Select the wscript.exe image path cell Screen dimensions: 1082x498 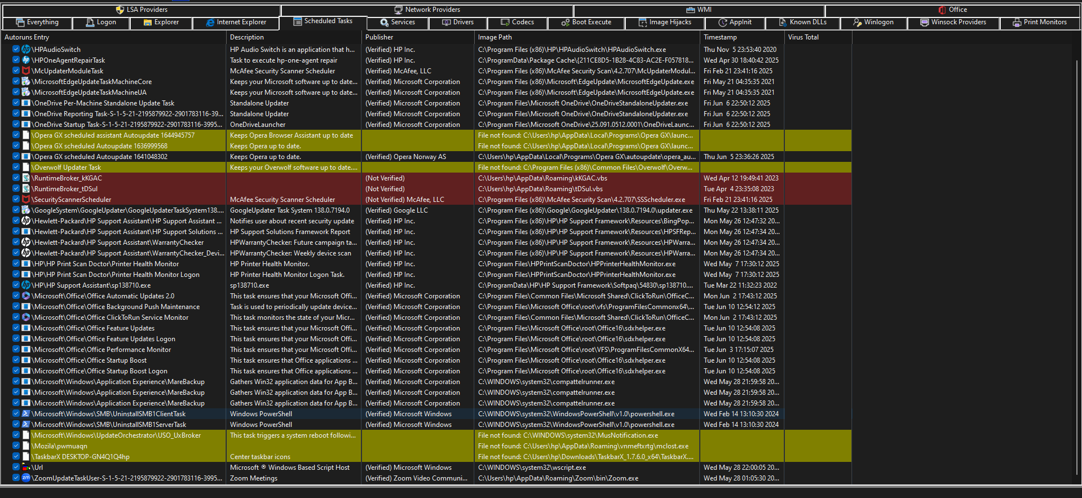tap(586, 468)
